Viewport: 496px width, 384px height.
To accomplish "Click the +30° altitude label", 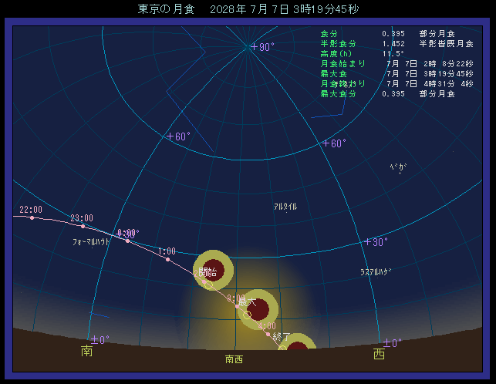I will pyautogui.click(x=376, y=242).
